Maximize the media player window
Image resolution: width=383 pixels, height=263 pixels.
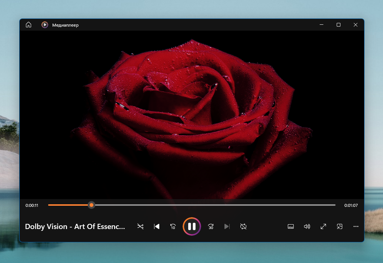pyautogui.click(x=338, y=25)
